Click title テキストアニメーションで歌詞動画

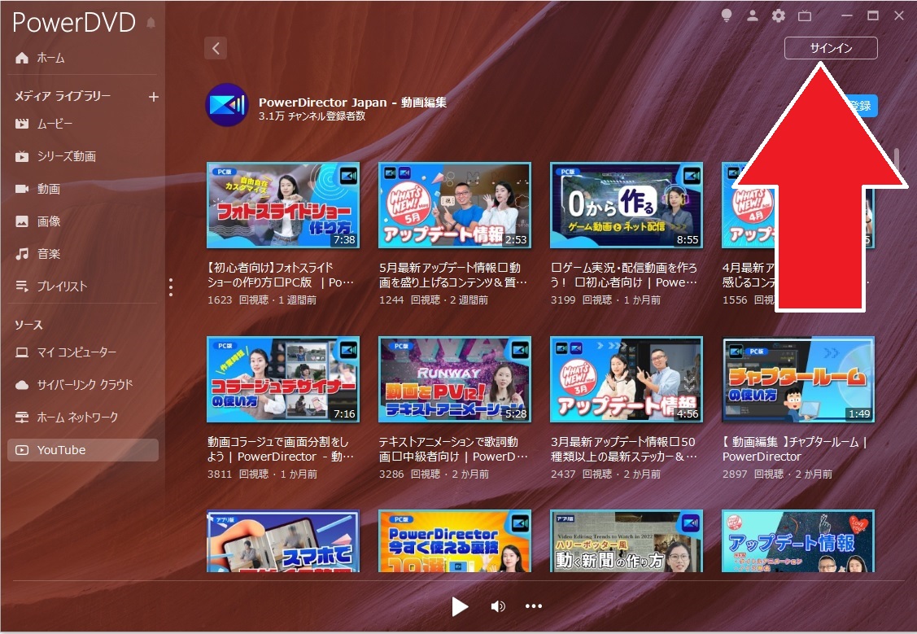tap(453, 449)
